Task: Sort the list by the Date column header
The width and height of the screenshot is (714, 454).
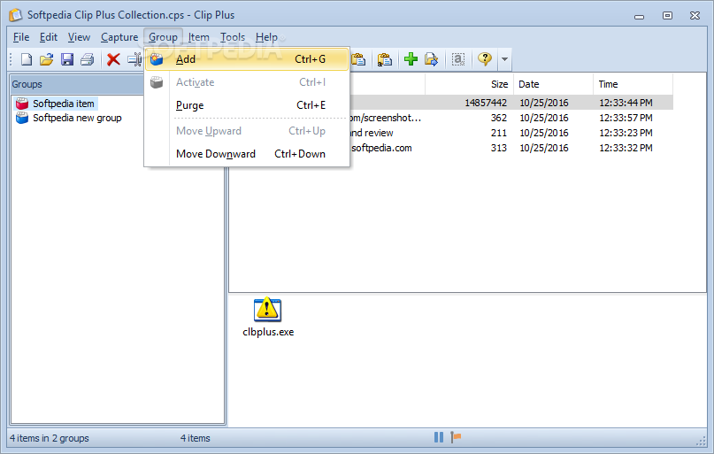Action: pyautogui.click(x=553, y=84)
